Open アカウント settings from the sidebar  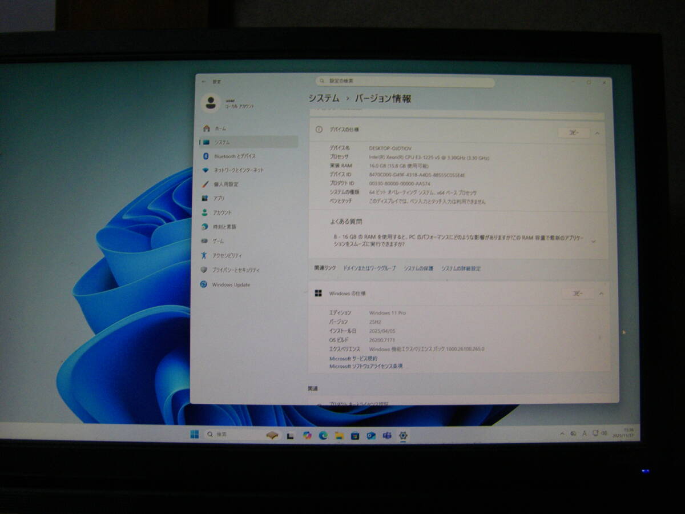point(205,212)
